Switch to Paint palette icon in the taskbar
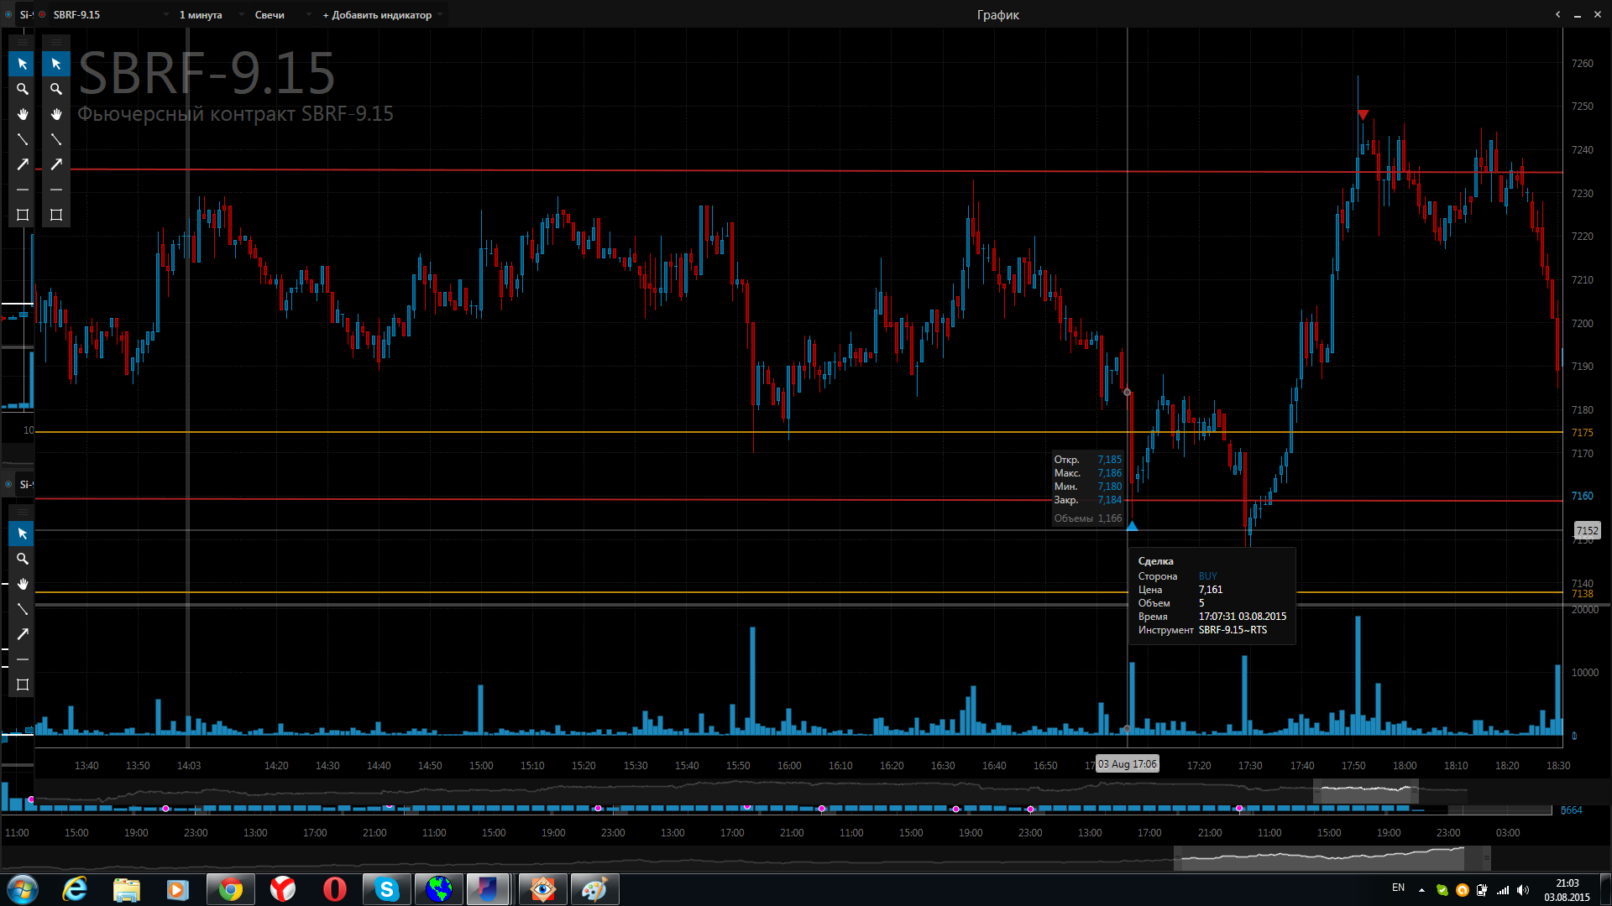This screenshot has width=1612, height=906. tap(594, 889)
